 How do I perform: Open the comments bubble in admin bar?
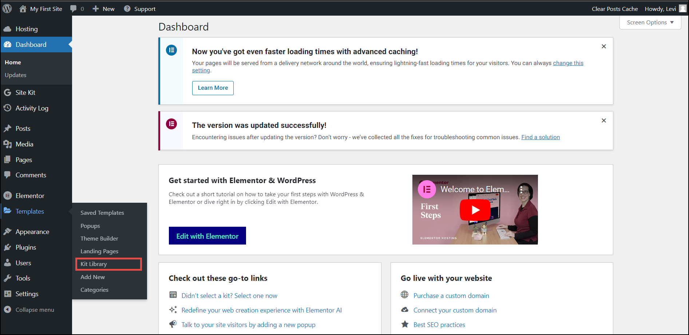(x=73, y=9)
